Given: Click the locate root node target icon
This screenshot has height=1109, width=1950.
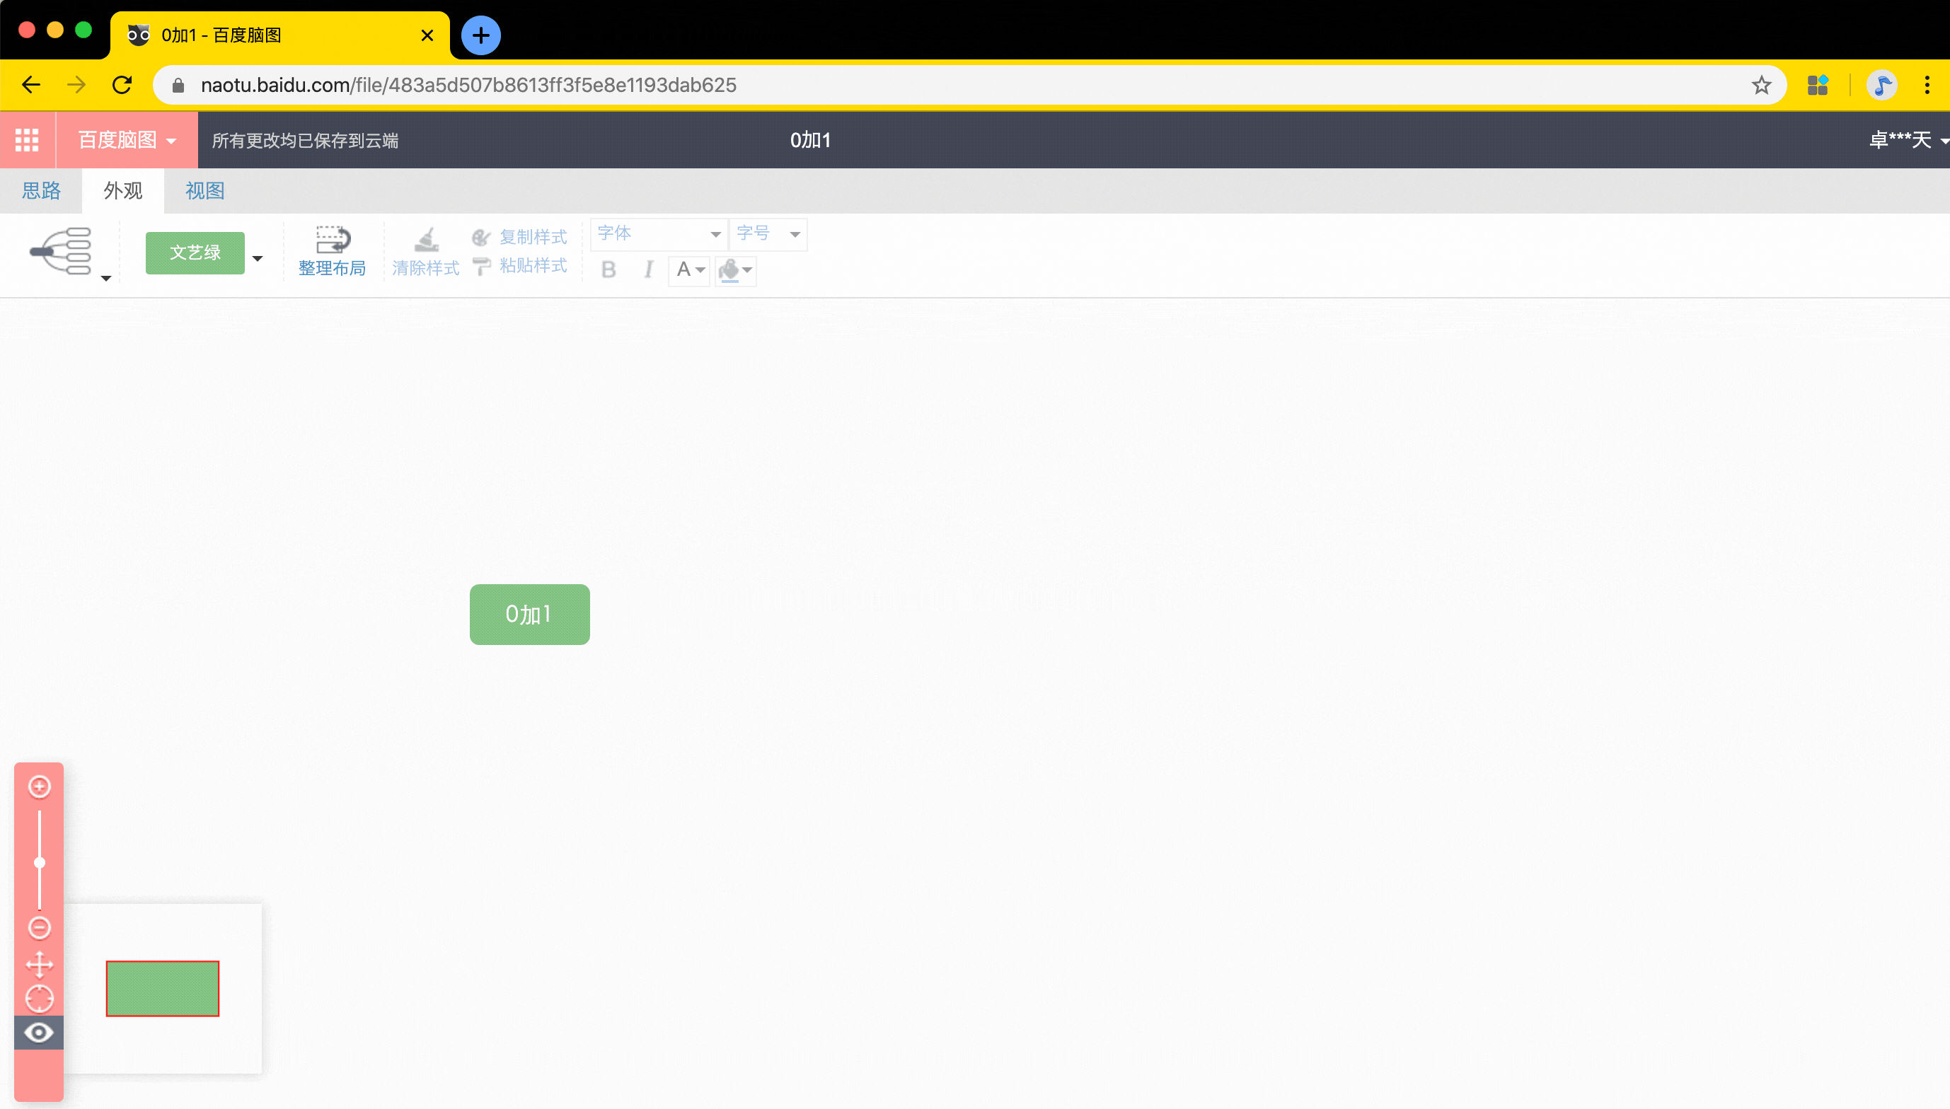Looking at the screenshot, I should [x=40, y=998].
